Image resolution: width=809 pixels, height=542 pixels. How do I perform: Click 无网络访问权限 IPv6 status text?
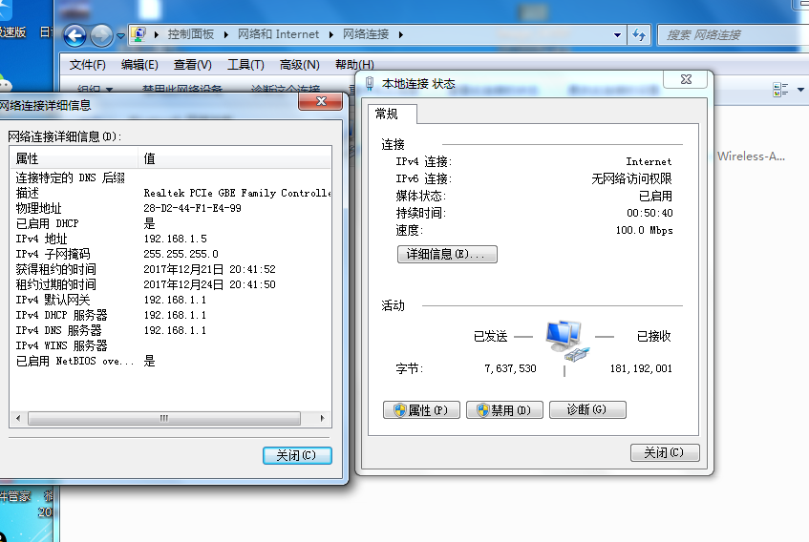coord(631,178)
